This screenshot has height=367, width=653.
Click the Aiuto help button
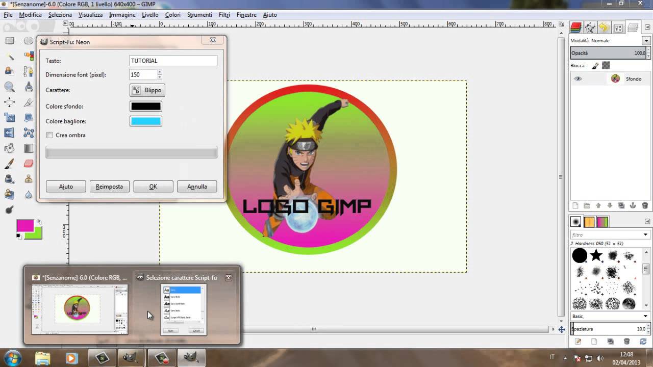click(66, 187)
